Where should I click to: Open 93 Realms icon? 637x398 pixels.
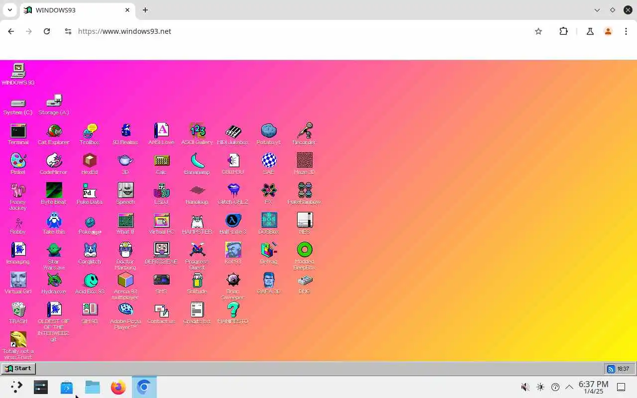(x=125, y=134)
